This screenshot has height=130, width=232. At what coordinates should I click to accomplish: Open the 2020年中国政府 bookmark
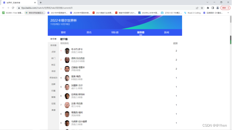click(x=80, y=13)
